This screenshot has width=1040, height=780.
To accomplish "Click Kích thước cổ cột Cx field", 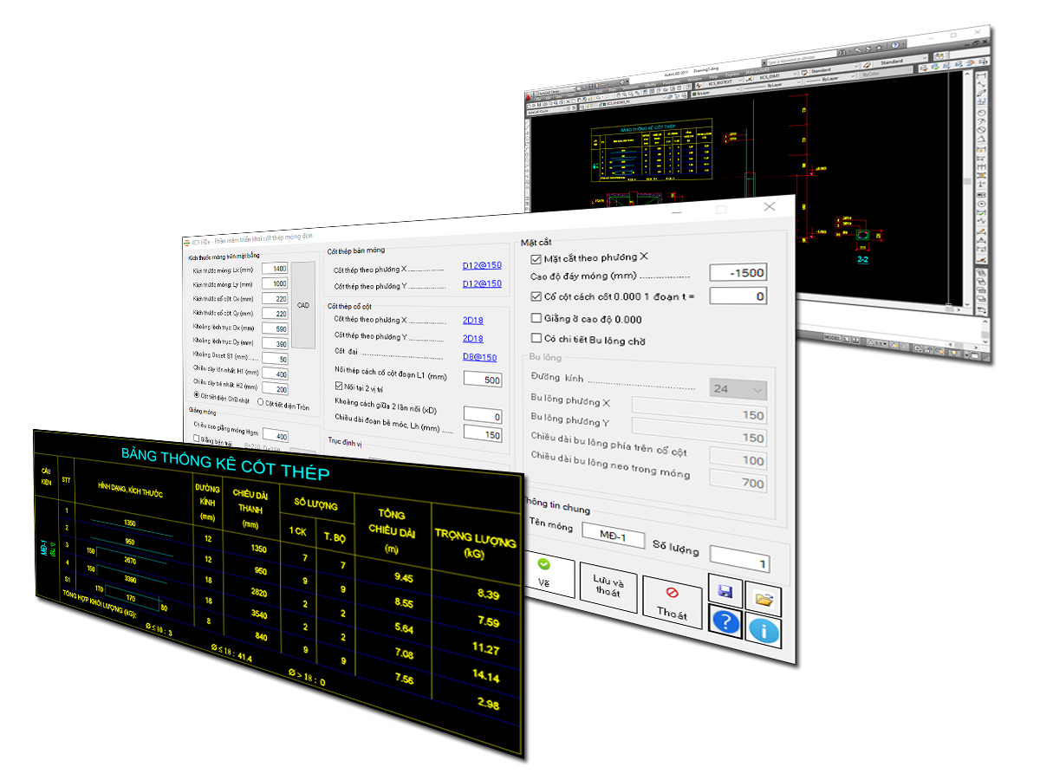I will point(275,298).
